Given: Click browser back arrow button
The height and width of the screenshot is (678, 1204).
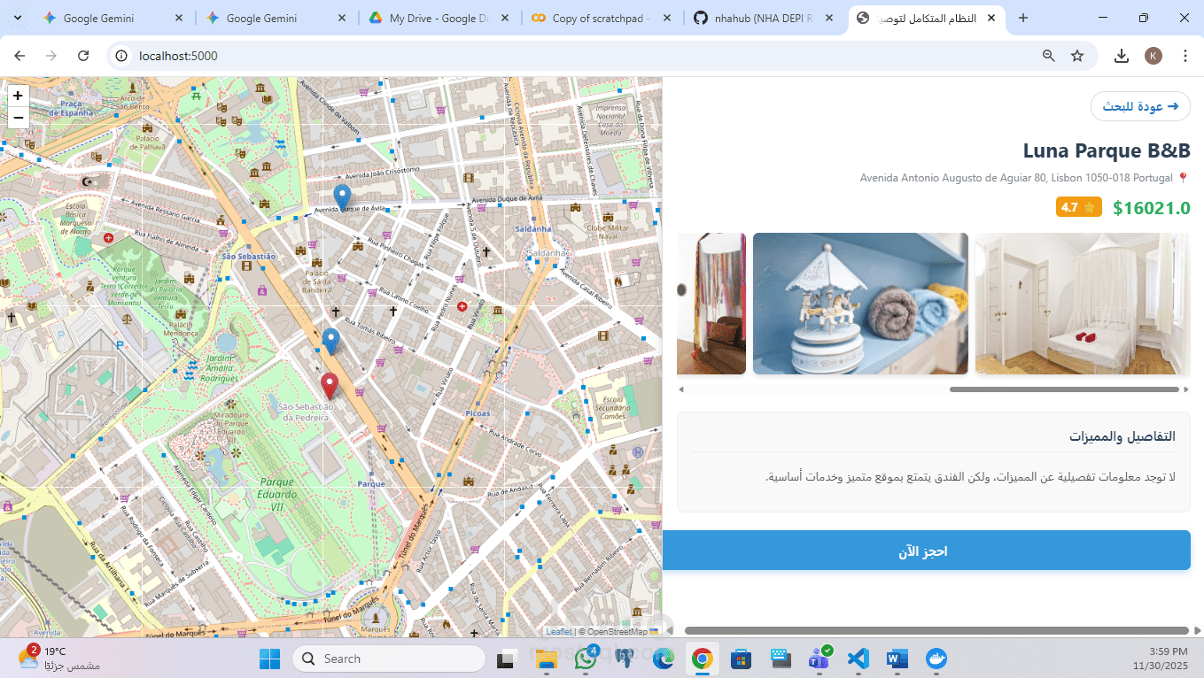Looking at the screenshot, I should 19,56.
